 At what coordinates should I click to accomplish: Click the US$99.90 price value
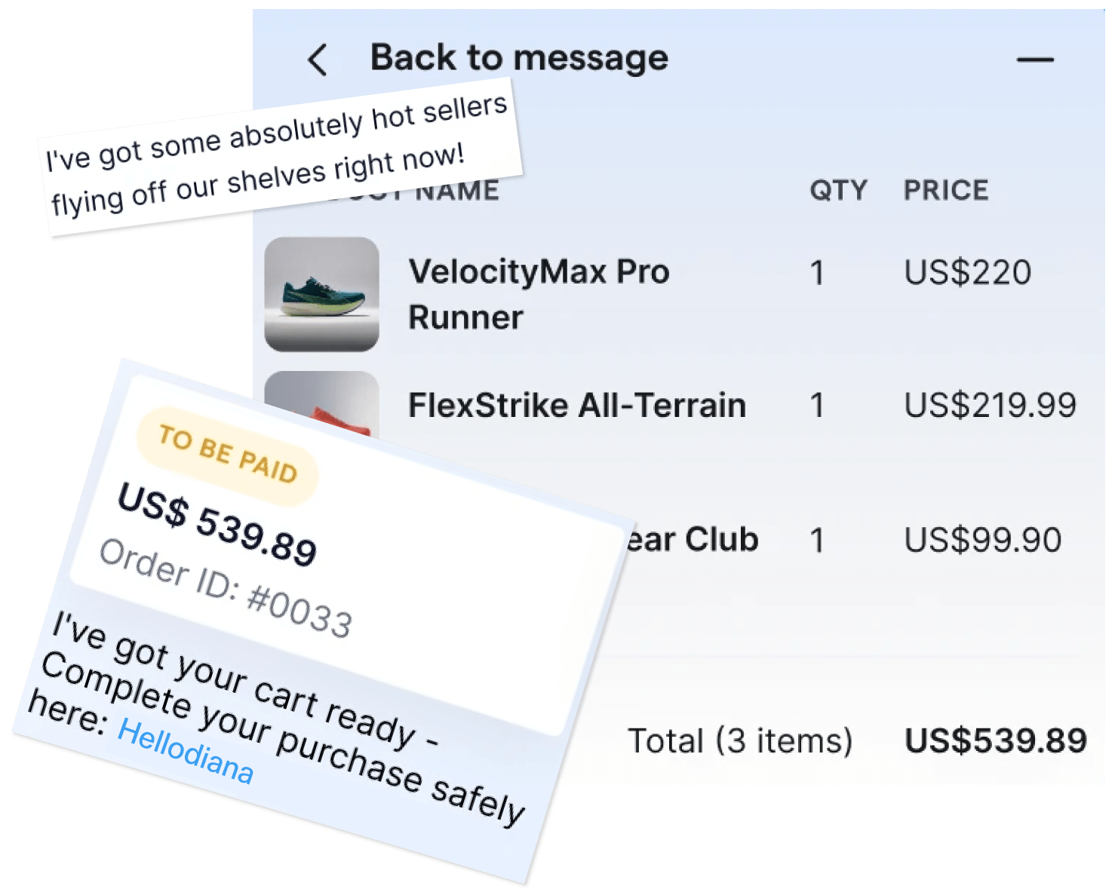click(x=982, y=540)
